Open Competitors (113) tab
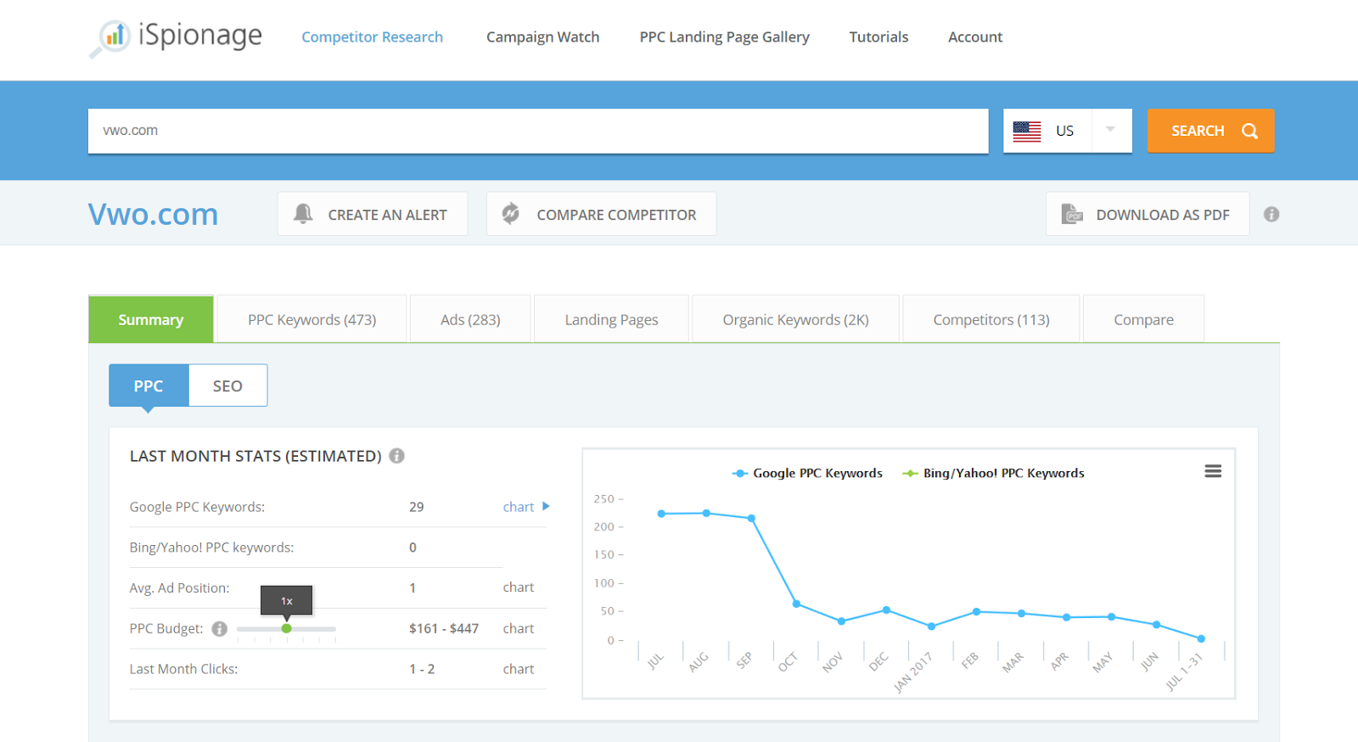 (x=991, y=319)
